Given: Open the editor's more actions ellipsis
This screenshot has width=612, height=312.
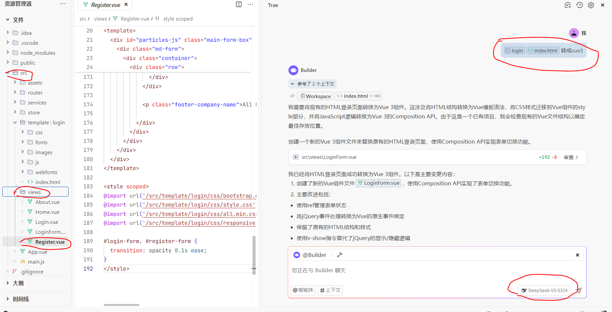Looking at the screenshot, I should pyautogui.click(x=250, y=4).
